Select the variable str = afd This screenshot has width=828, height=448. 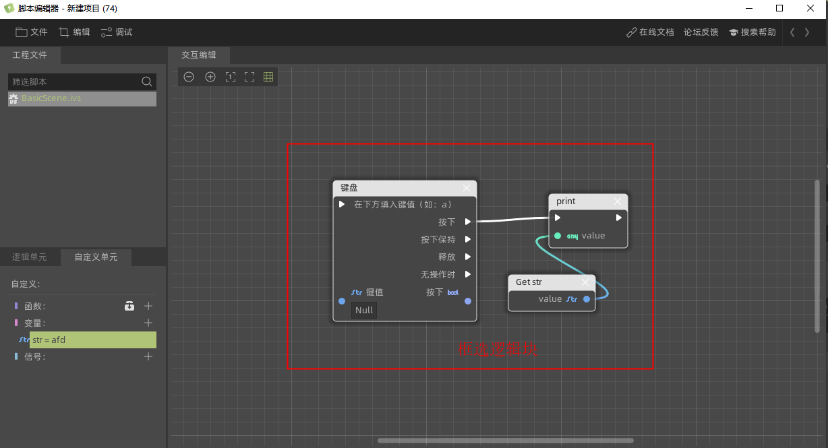coord(93,340)
